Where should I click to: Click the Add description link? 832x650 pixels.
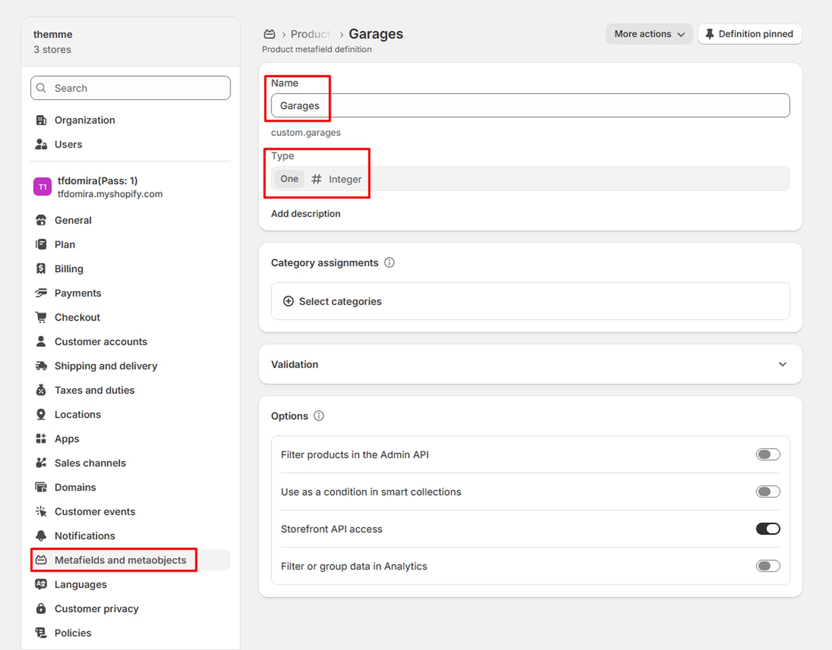click(x=306, y=213)
